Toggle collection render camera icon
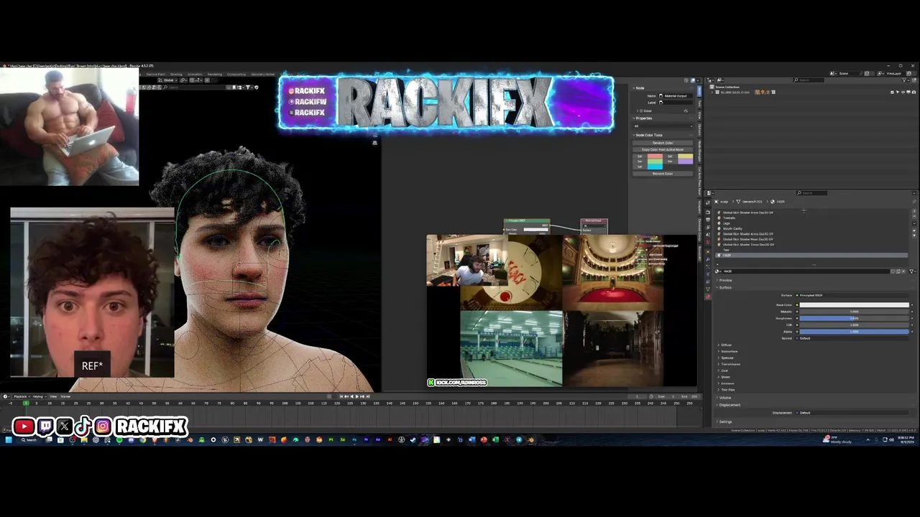 pyautogui.click(x=914, y=92)
